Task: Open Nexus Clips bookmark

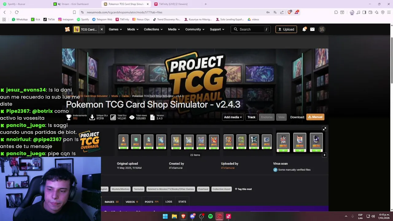Action: pos(141,19)
